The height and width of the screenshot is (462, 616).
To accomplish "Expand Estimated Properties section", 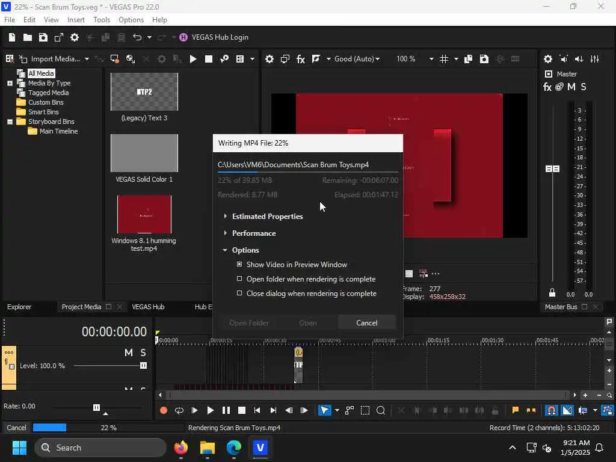I will (225, 216).
